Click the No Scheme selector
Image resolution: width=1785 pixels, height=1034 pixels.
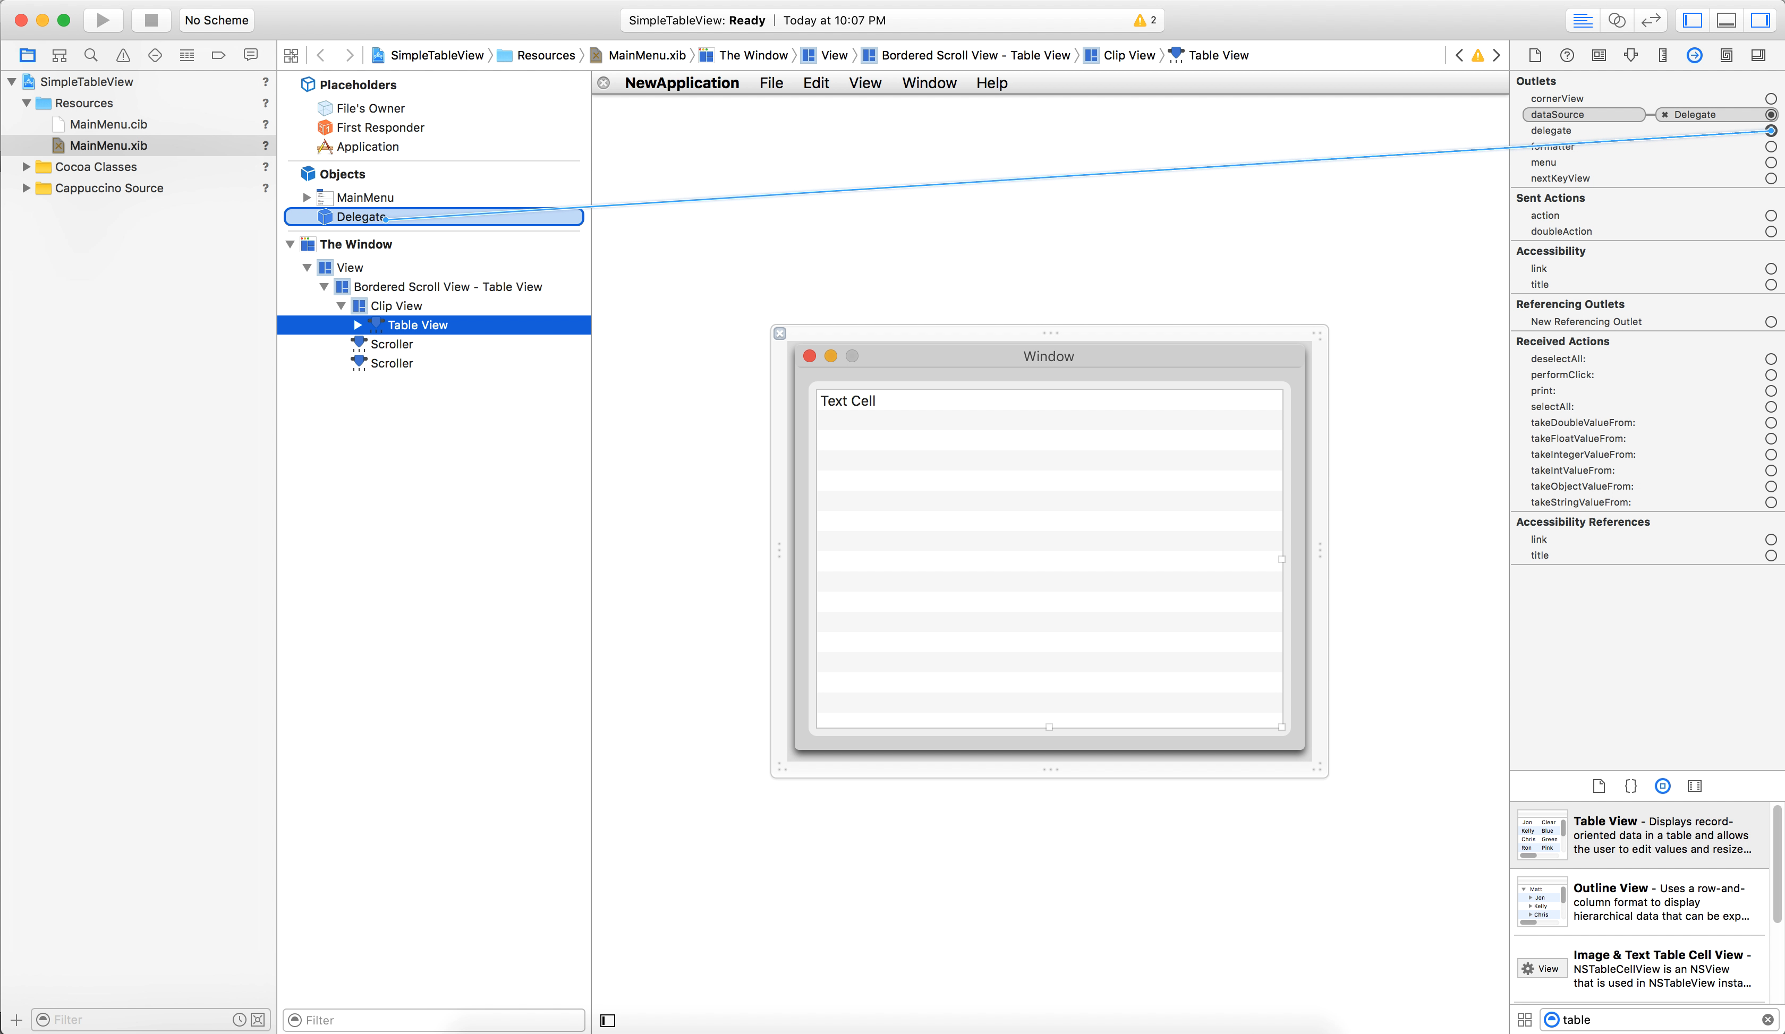pyautogui.click(x=216, y=20)
